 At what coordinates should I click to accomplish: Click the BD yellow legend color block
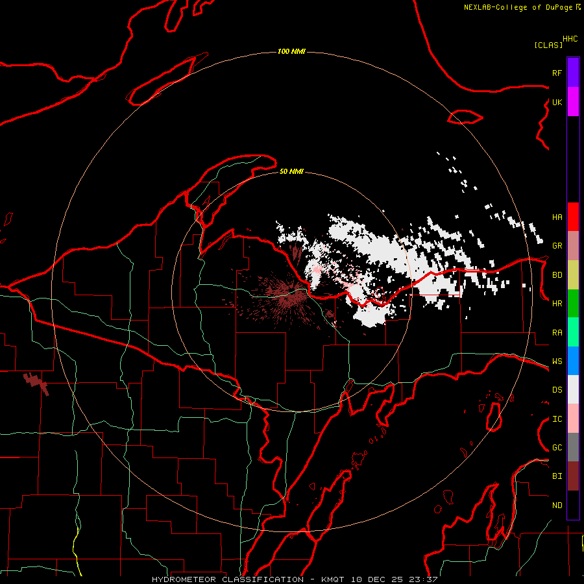tap(573, 274)
